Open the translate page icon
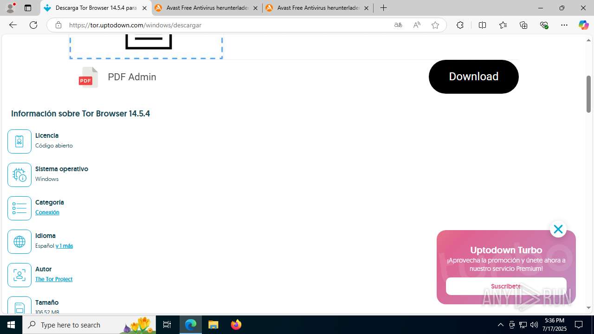Image resolution: width=594 pixels, height=334 pixels. [398, 25]
